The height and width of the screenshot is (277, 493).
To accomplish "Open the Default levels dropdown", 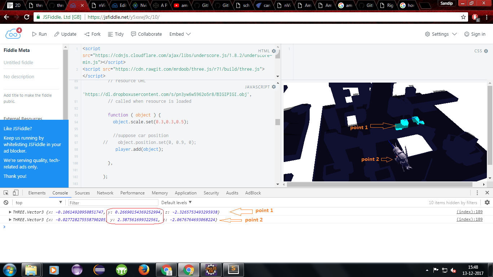I will pyautogui.click(x=176, y=203).
